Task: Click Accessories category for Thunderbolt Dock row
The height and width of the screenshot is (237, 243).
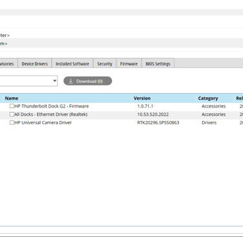Action: (x=214, y=106)
